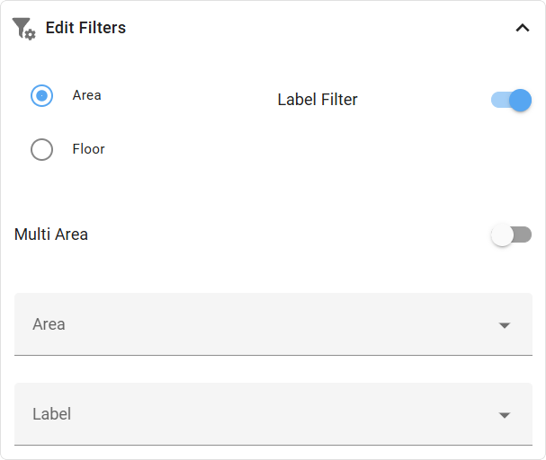The width and height of the screenshot is (546, 460).
Task: Click the Area dropdown arrow icon
Action: [505, 325]
